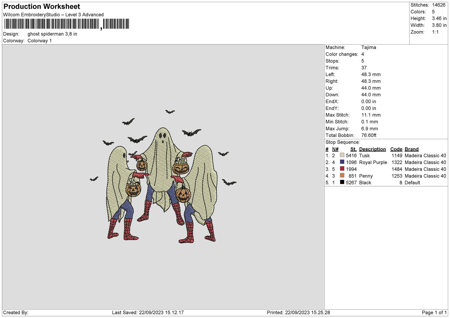Click the 'St.' column header
The height and width of the screenshot is (318, 450).
[x=353, y=149]
